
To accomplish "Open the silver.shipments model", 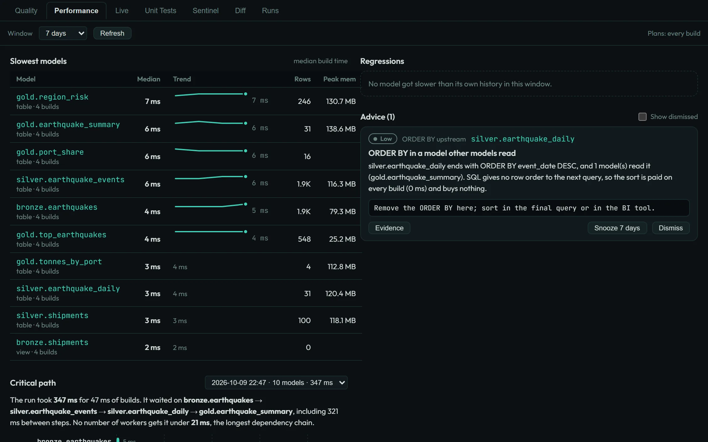I will 52,316.
